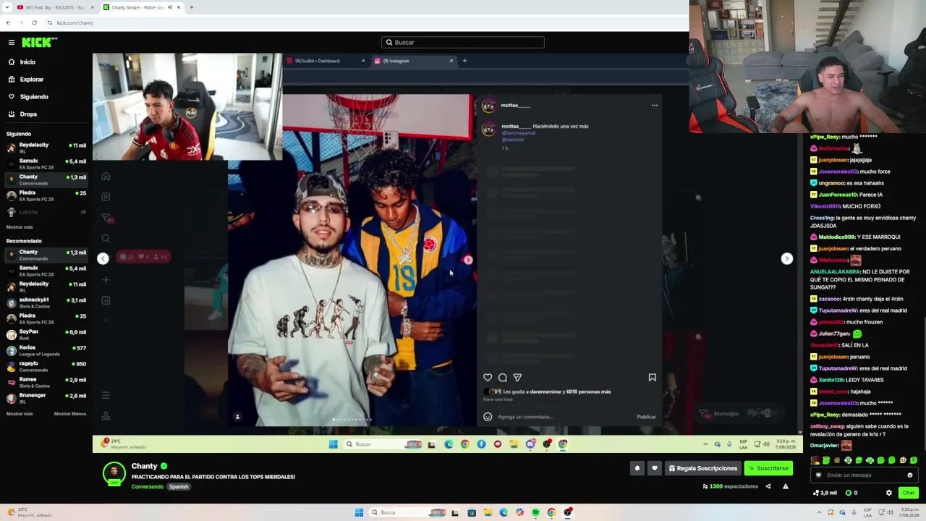Select the Chanty Stream browser tab
926x521 pixels.
click(x=137, y=7)
